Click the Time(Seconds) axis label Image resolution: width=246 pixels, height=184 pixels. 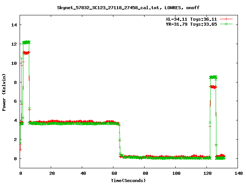(128, 181)
